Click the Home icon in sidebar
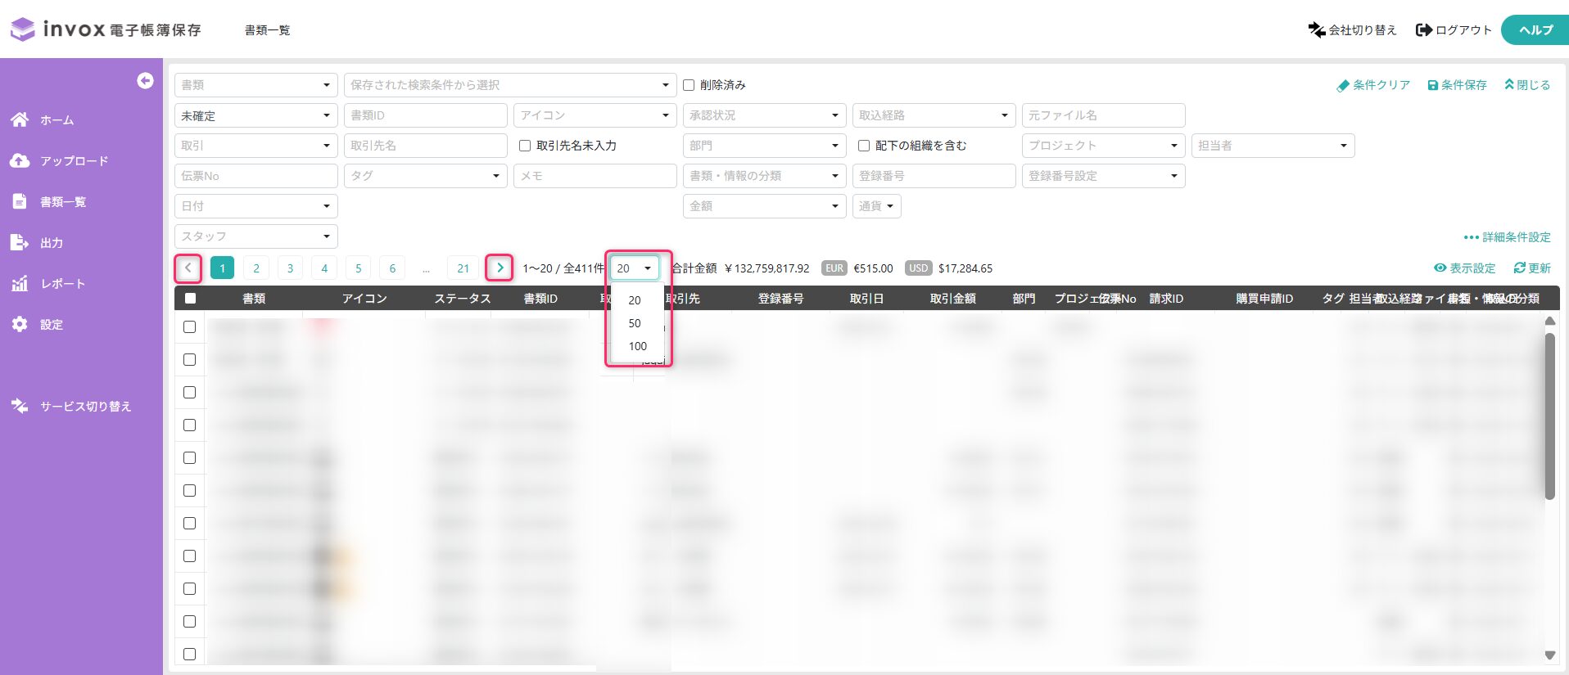 [x=20, y=120]
